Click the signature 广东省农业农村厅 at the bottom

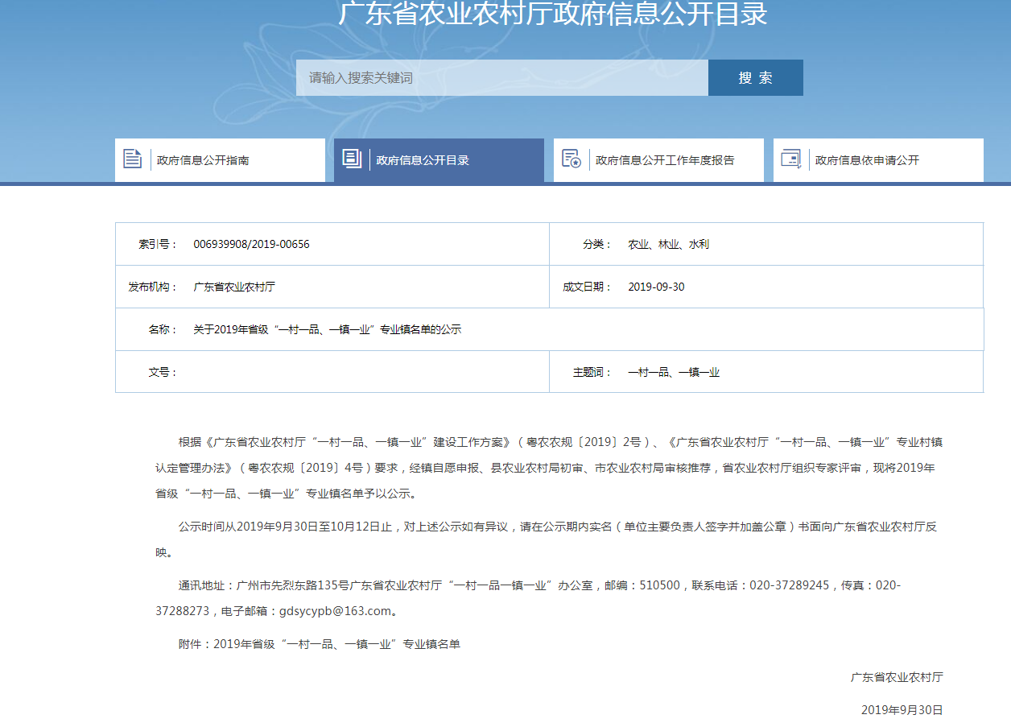click(x=897, y=677)
